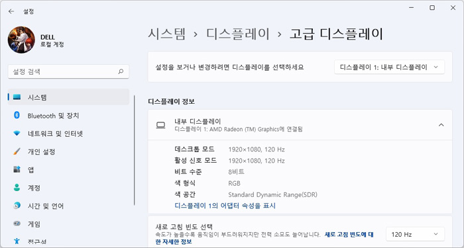Collapse the 내부 디스플레이 section chevron
This screenshot has width=464, height=248.
pos(441,125)
